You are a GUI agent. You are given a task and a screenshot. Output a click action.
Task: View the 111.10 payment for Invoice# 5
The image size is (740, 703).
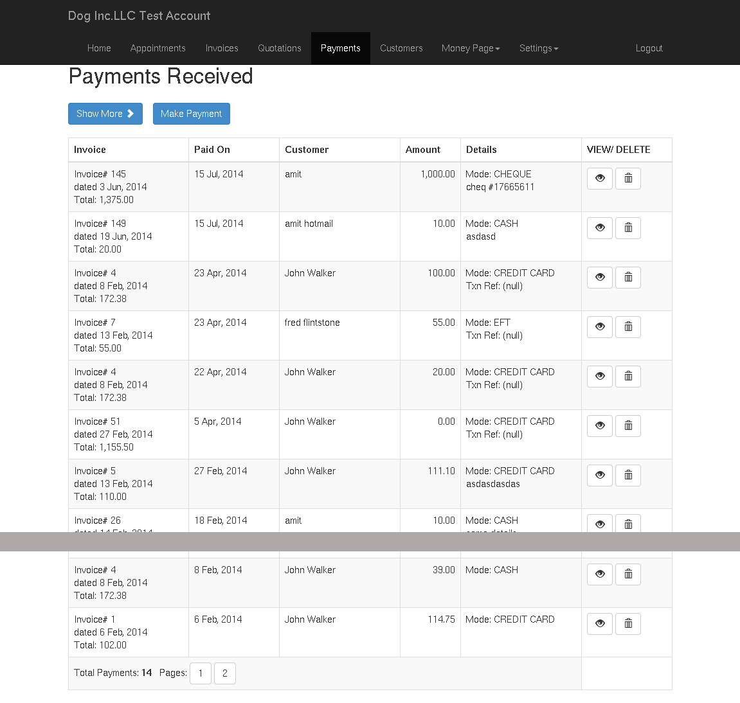coord(599,476)
